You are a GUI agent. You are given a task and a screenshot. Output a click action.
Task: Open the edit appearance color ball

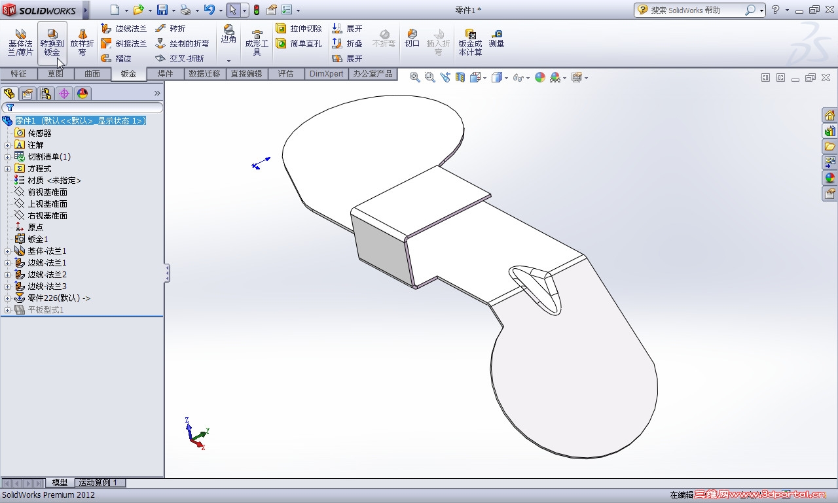[x=540, y=77]
